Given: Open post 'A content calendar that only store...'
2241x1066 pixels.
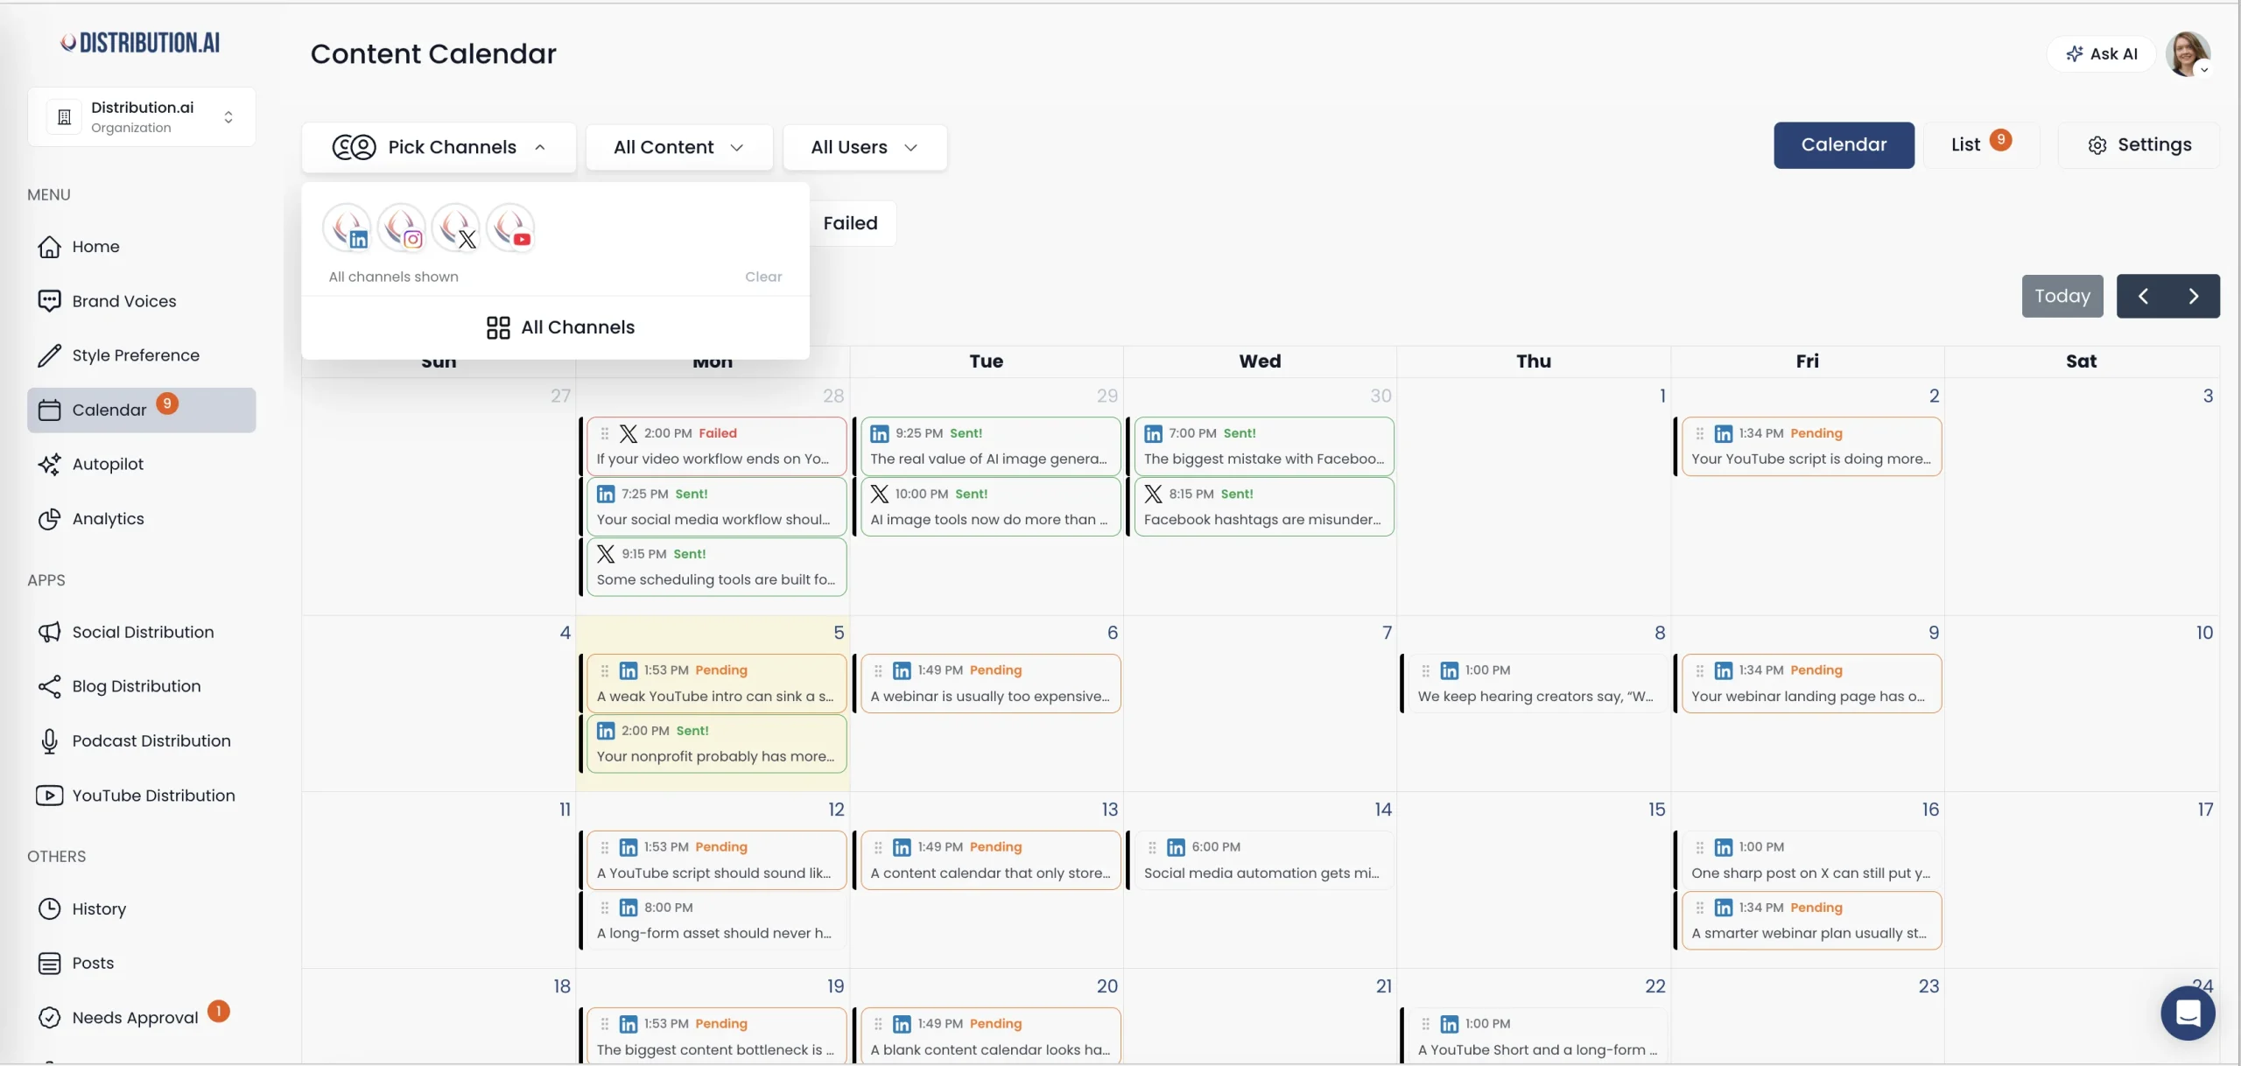Looking at the screenshot, I should pos(990,860).
